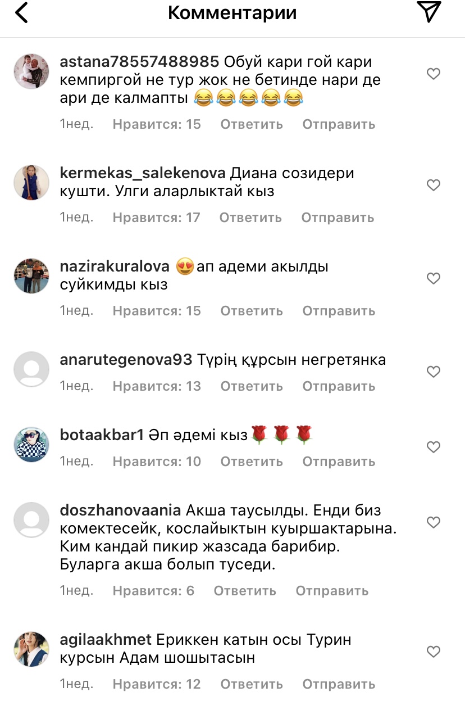View likes 'Нравится: 10' on botaakbar1 comment
Viewport: 465px width, 710px height.
[x=157, y=462]
